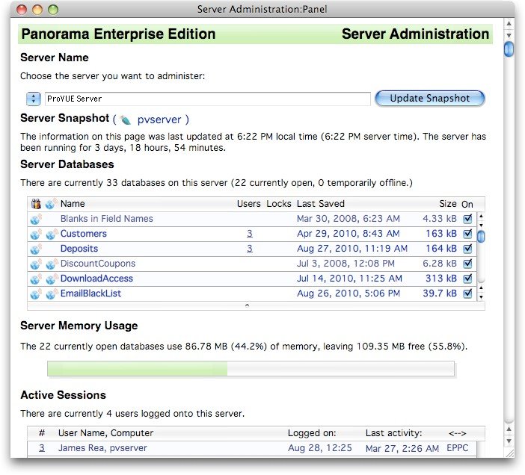Select Blanks in Field Names entry

tap(106, 219)
